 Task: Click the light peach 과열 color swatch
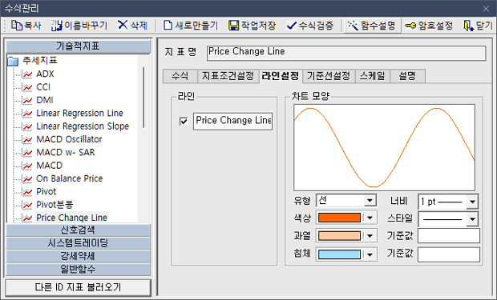coord(339,236)
